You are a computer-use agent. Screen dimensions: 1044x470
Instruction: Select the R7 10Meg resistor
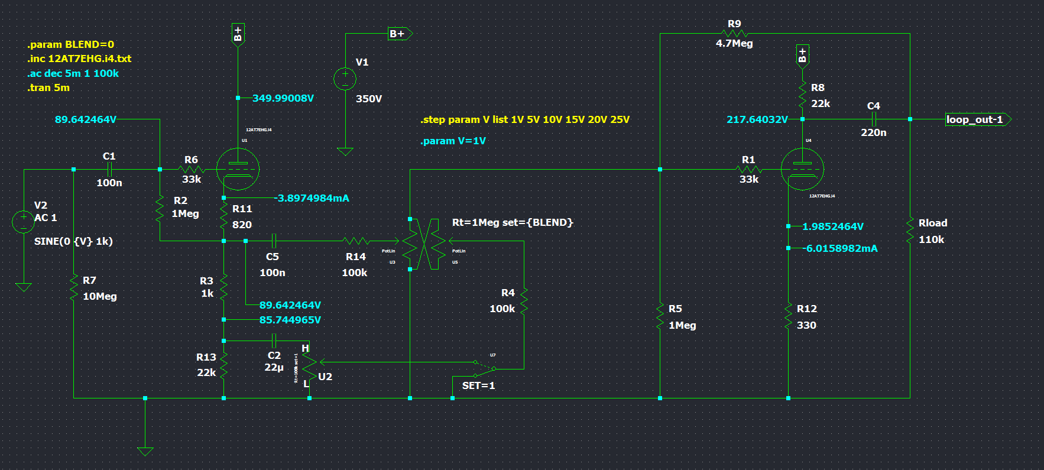pos(74,288)
